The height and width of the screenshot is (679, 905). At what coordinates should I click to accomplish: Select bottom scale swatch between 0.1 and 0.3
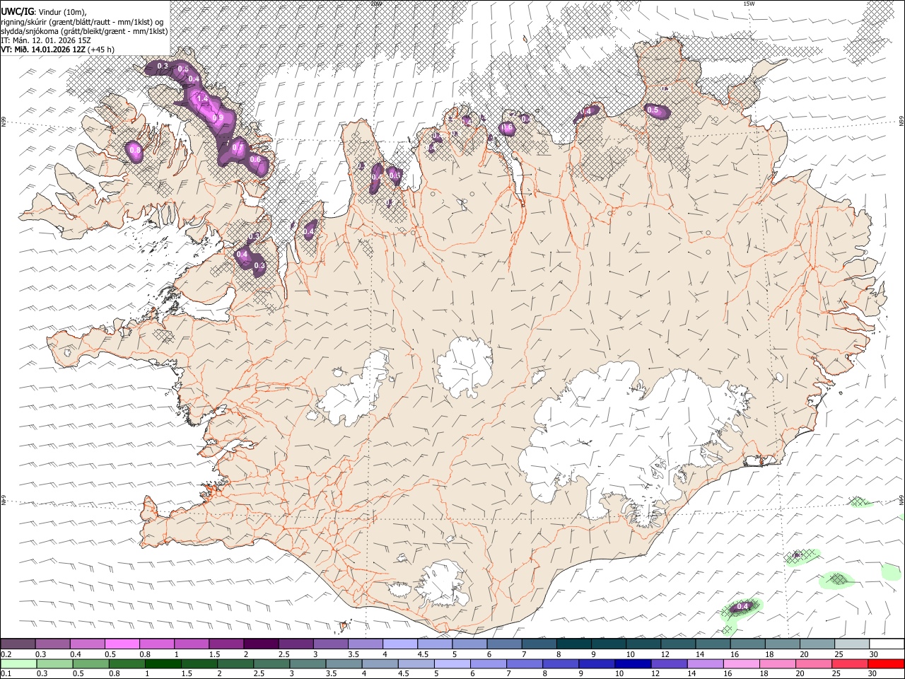[x=18, y=663]
